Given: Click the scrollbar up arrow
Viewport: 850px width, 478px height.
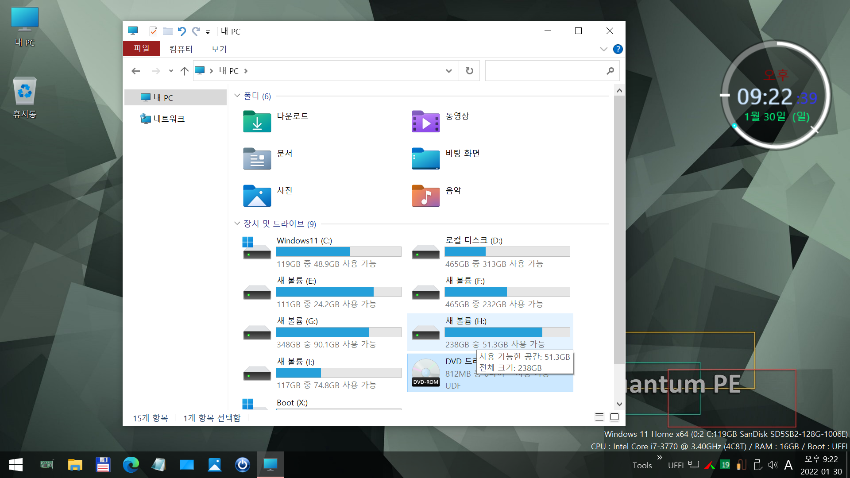Looking at the screenshot, I should click(619, 90).
